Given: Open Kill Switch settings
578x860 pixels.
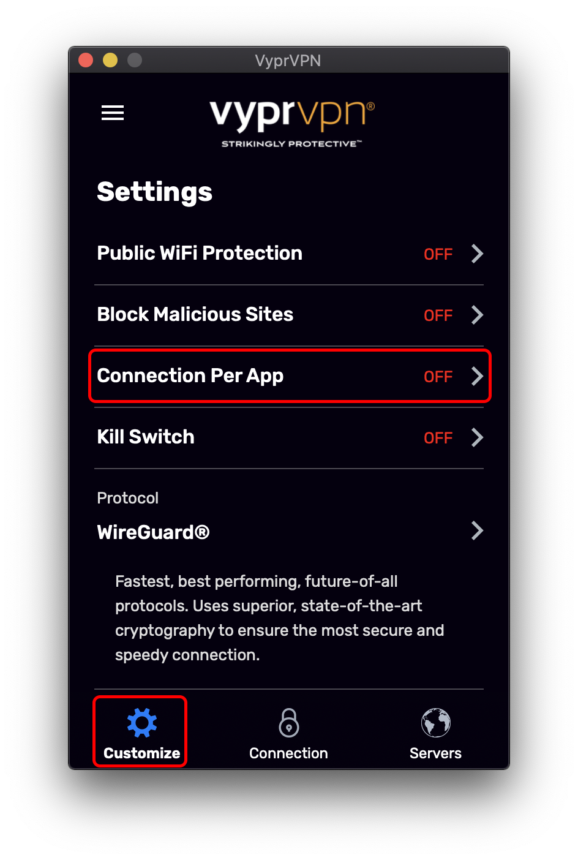Looking at the screenshot, I should pyautogui.click(x=288, y=437).
